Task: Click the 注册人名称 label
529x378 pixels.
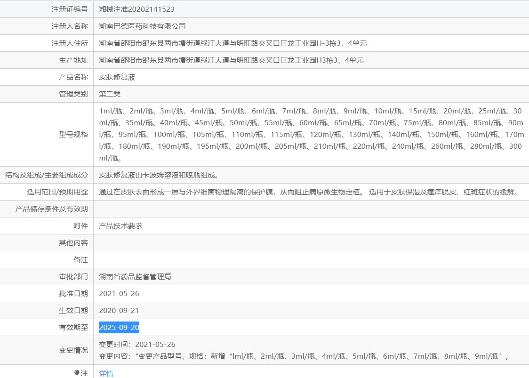Action: click(x=70, y=26)
